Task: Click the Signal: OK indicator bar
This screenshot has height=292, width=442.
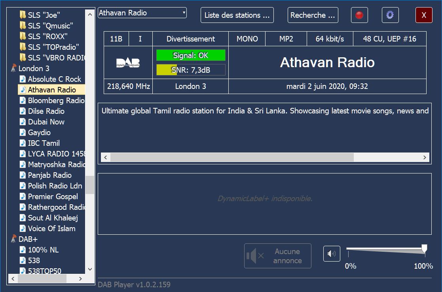Action: [x=191, y=55]
